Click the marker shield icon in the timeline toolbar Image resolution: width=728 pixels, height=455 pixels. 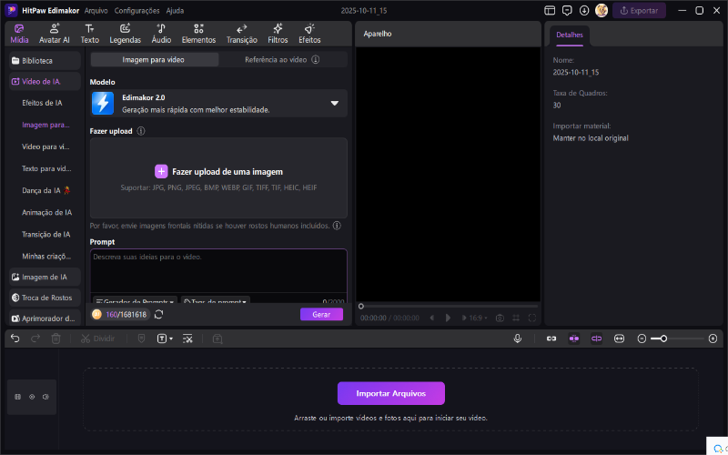click(x=142, y=339)
